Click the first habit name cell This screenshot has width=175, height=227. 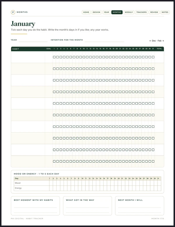click(x=28, y=57)
